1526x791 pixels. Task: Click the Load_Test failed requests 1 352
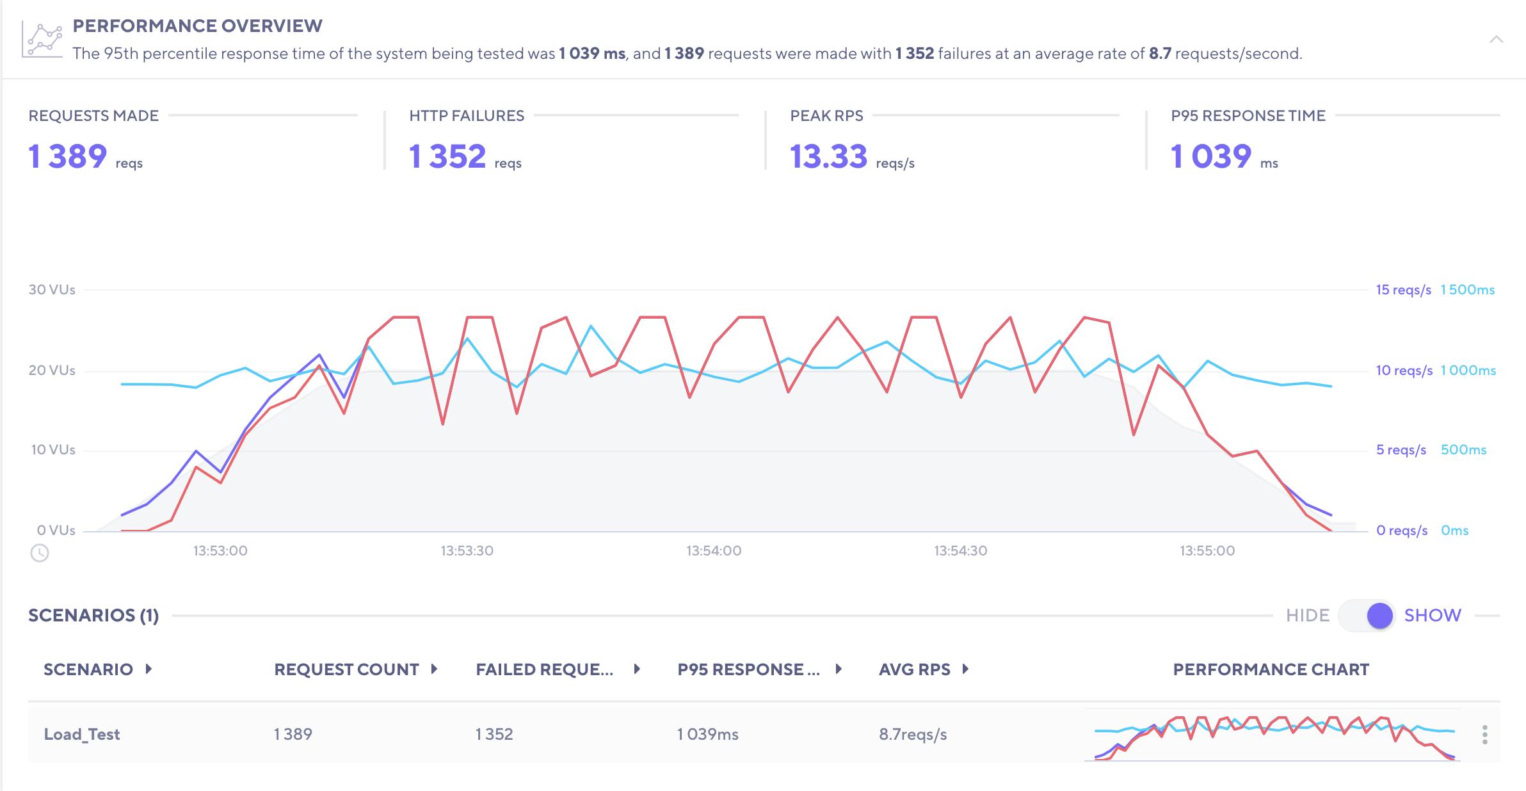(494, 734)
